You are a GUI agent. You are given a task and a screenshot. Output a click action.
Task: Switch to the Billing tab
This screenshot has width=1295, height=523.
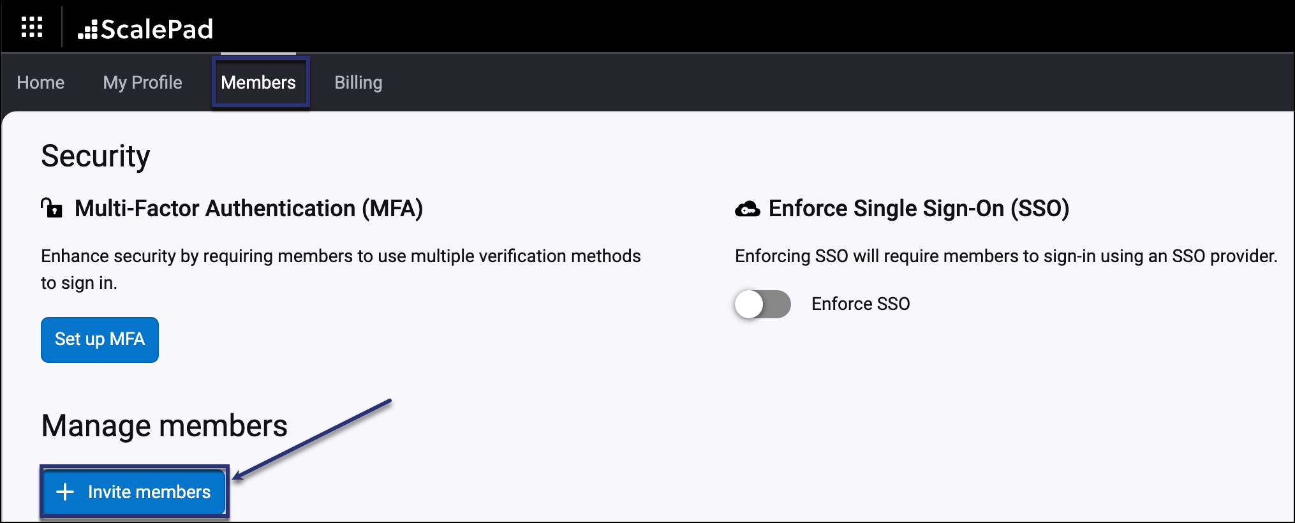click(359, 82)
